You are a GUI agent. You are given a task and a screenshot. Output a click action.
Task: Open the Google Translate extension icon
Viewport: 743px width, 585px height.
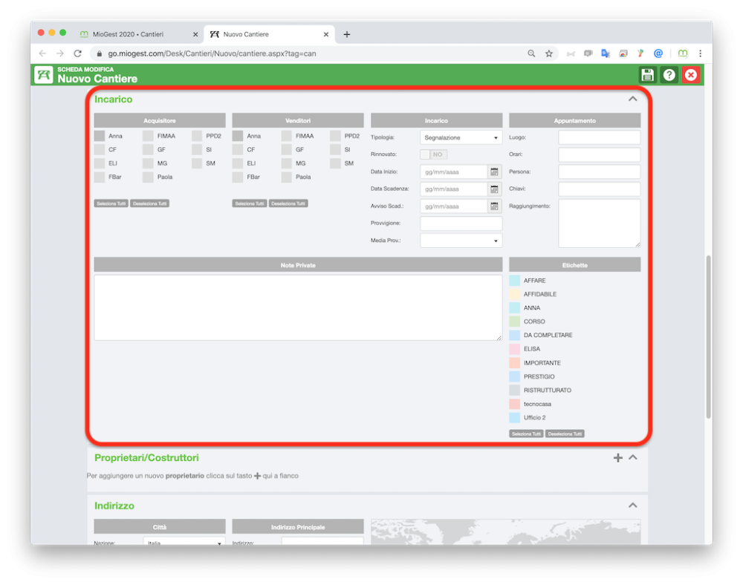(x=605, y=53)
